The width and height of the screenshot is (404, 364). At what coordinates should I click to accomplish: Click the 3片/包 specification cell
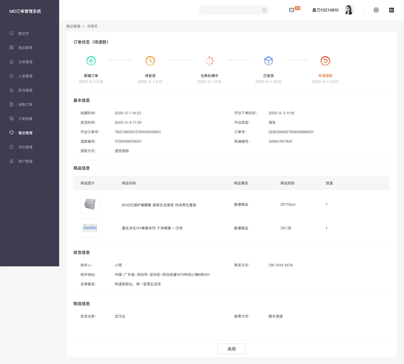click(x=286, y=228)
